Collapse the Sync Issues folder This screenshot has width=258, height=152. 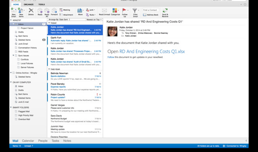tap(13, 55)
